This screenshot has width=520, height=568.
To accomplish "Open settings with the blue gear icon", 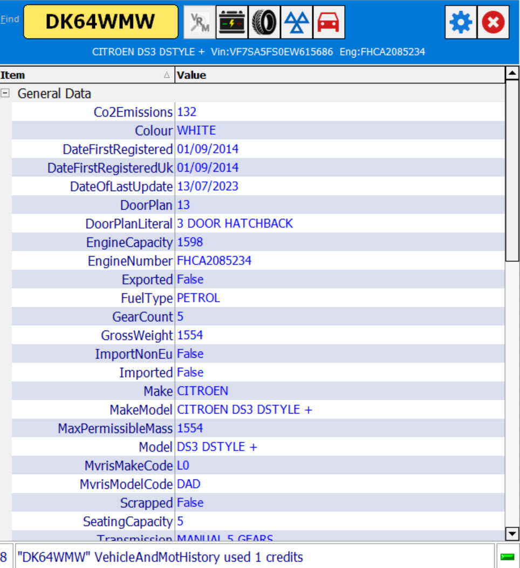I will [461, 22].
